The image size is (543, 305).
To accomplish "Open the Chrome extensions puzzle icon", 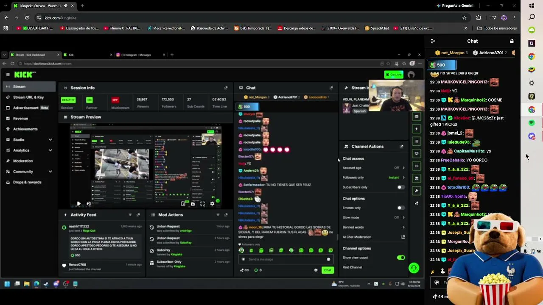I will 479,18.
